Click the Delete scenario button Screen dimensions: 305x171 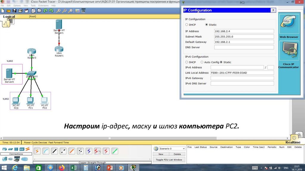[x=177, y=154]
